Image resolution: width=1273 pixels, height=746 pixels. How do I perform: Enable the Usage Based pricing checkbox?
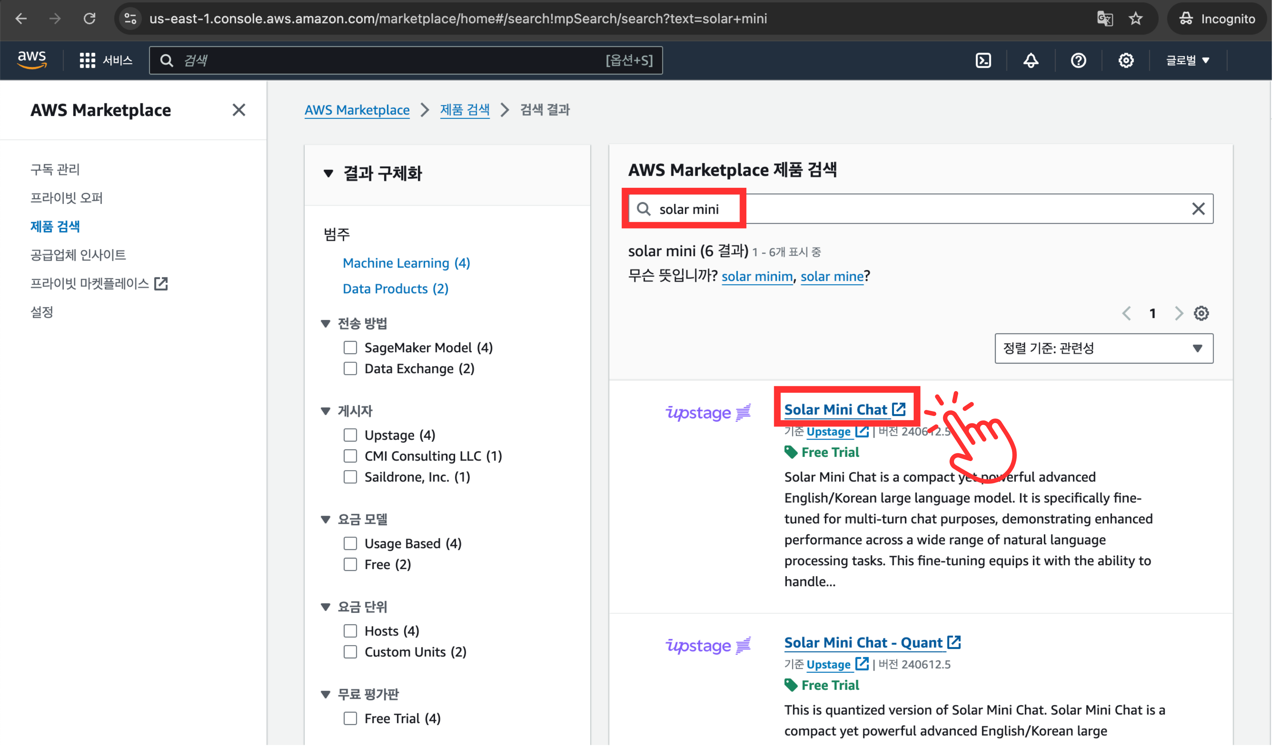[350, 544]
